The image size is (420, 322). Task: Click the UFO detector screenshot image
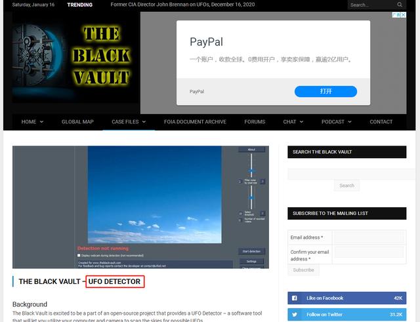(140, 207)
